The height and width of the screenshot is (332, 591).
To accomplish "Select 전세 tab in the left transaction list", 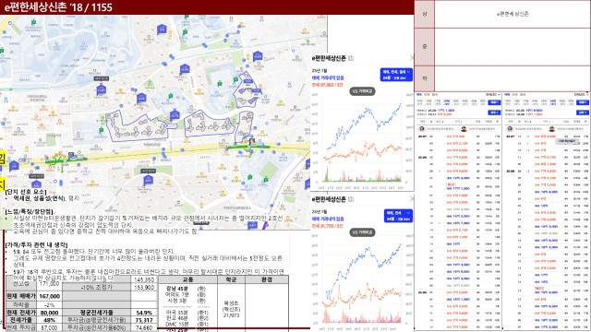I will (427, 95).
